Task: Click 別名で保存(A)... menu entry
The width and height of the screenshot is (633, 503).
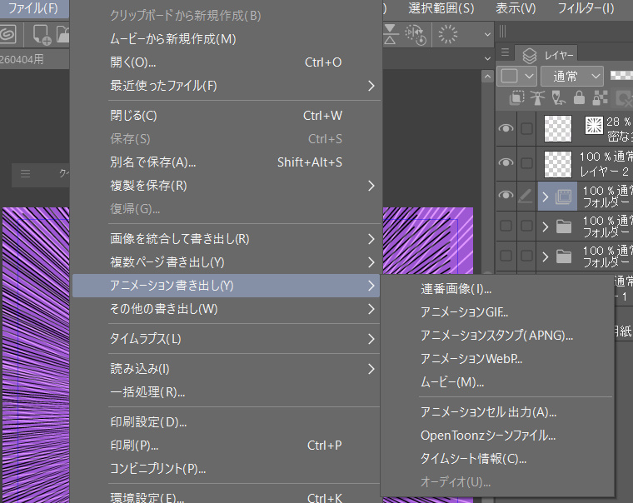Action: tap(152, 162)
